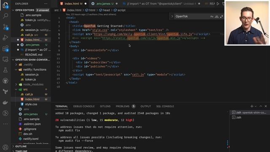Expand the .netlify folder
This screenshot has width=270, height=152.
28,65
